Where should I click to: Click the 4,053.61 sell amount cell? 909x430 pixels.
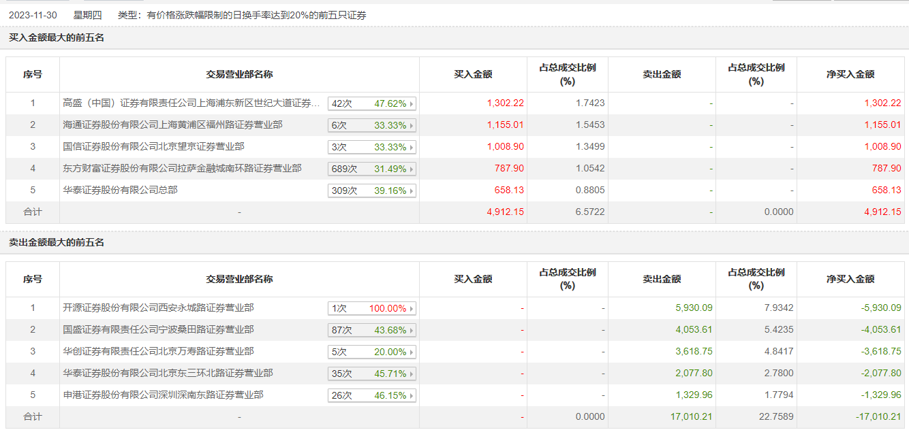click(694, 330)
